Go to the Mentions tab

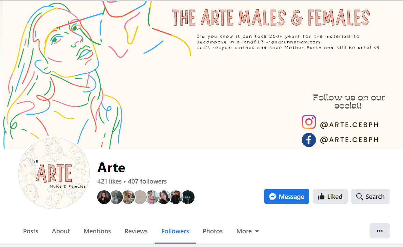[x=97, y=231]
